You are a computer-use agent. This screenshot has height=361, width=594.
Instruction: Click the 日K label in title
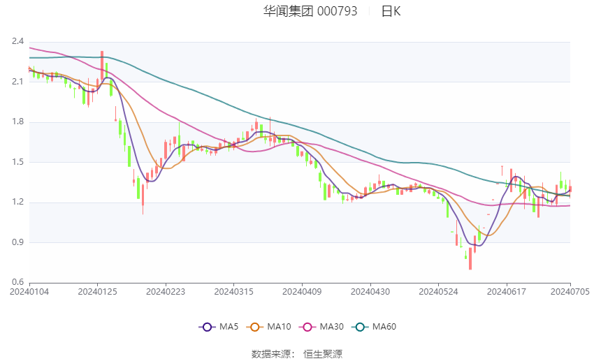click(x=391, y=11)
